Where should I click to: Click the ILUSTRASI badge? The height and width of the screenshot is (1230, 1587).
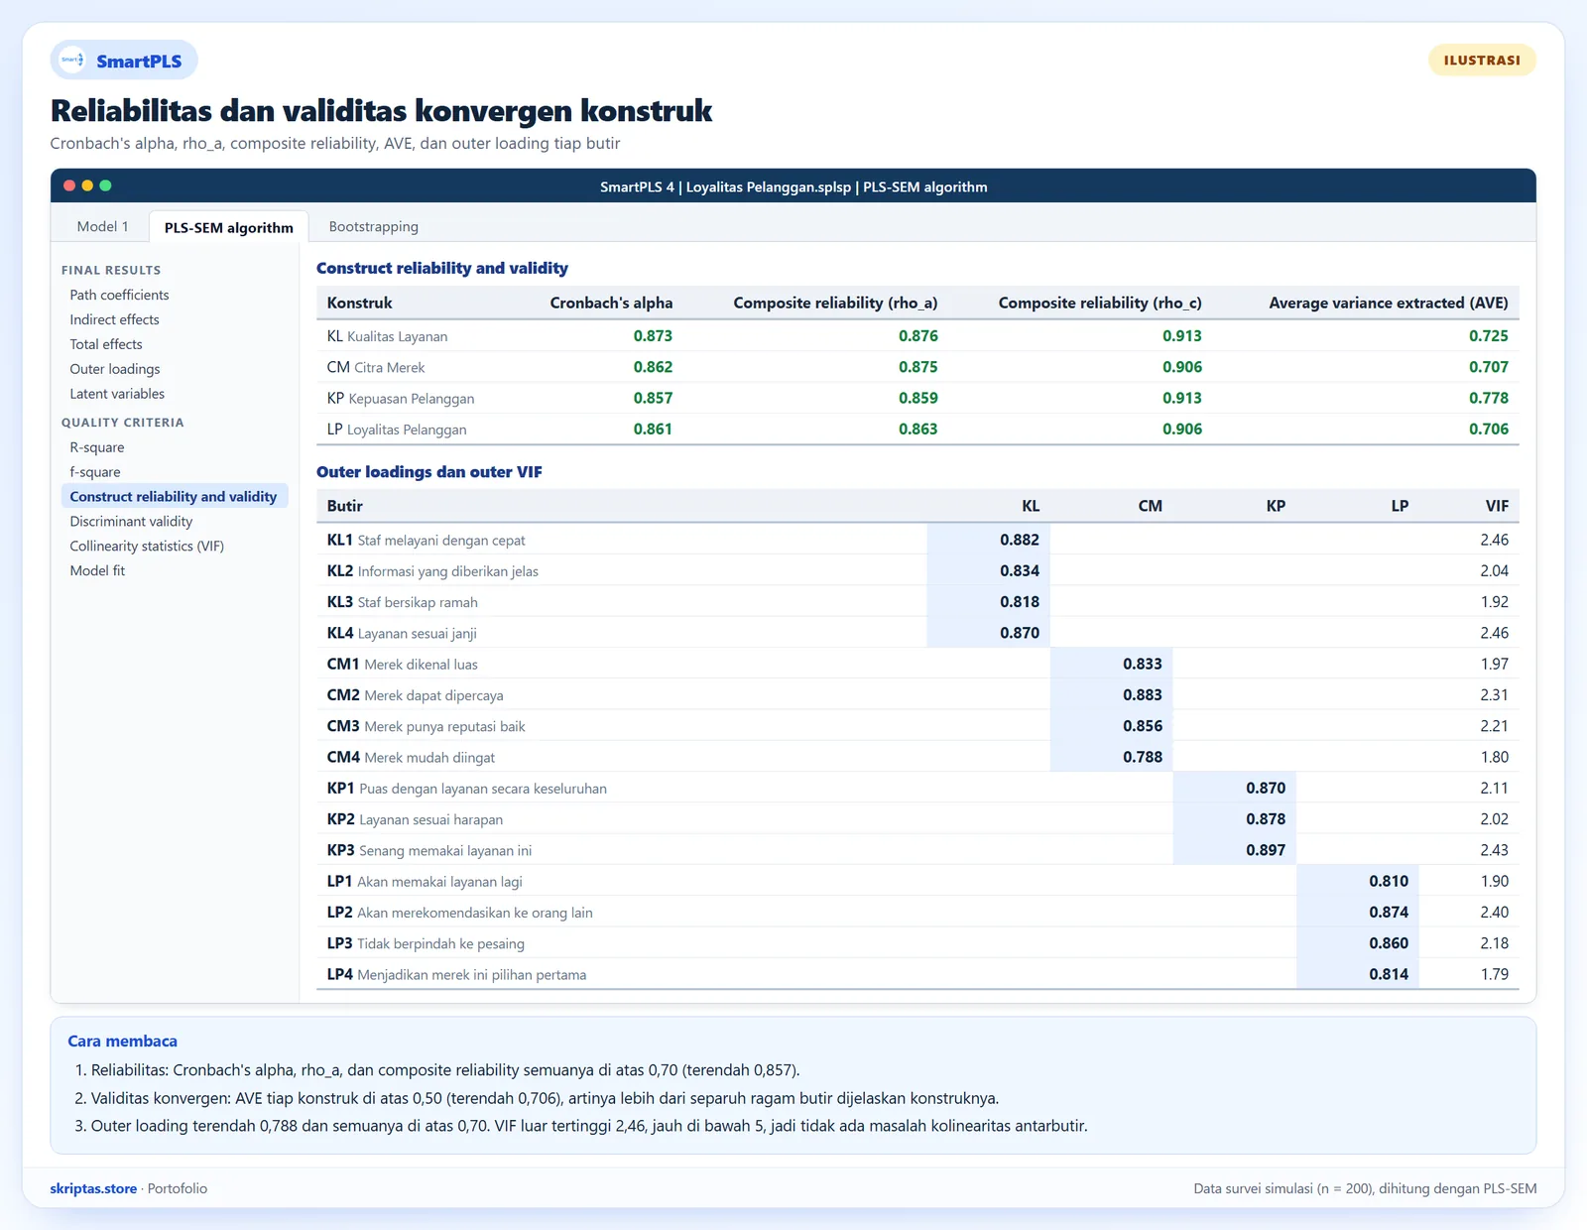(x=1482, y=61)
